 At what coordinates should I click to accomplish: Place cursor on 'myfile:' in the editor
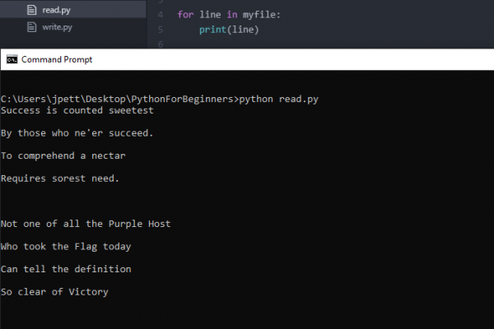pos(261,15)
